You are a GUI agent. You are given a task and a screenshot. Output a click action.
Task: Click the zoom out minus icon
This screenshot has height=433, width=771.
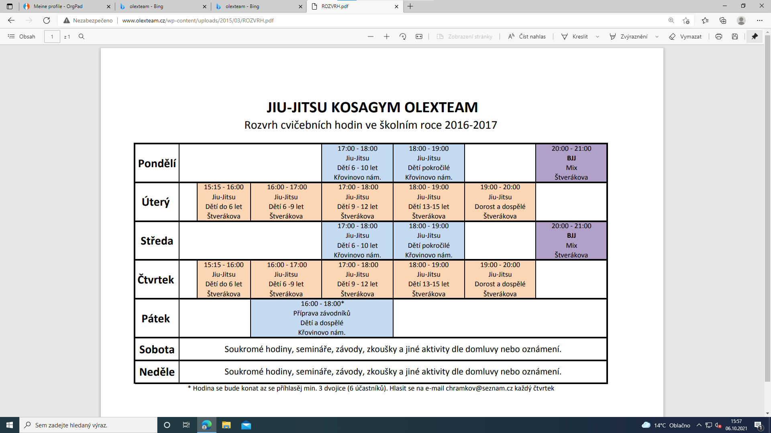click(x=370, y=36)
